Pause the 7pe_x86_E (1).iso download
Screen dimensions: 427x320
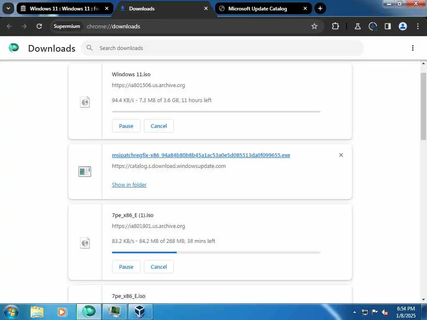pyautogui.click(x=126, y=267)
